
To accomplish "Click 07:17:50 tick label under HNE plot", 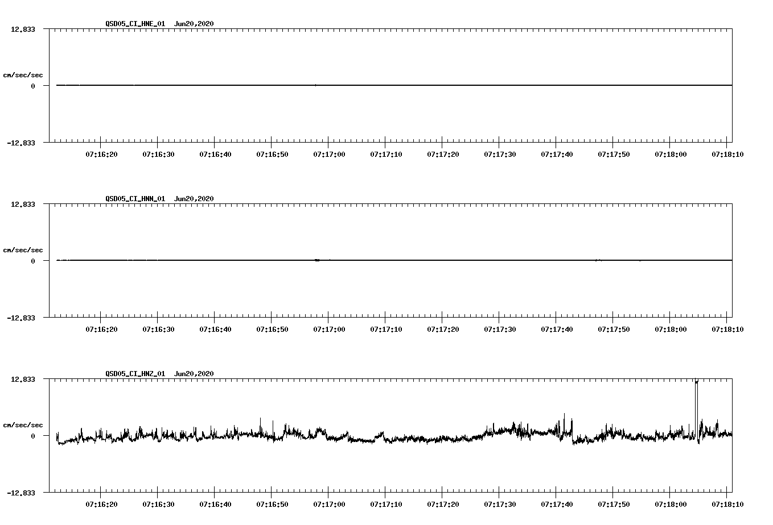I will pyautogui.click(x=614, y=154).
